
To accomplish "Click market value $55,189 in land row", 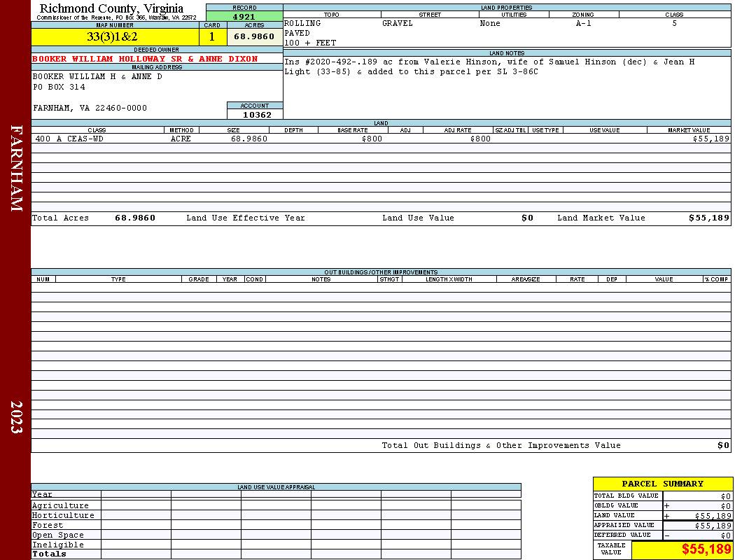I will pyautogui.click(x=710, y=139).
